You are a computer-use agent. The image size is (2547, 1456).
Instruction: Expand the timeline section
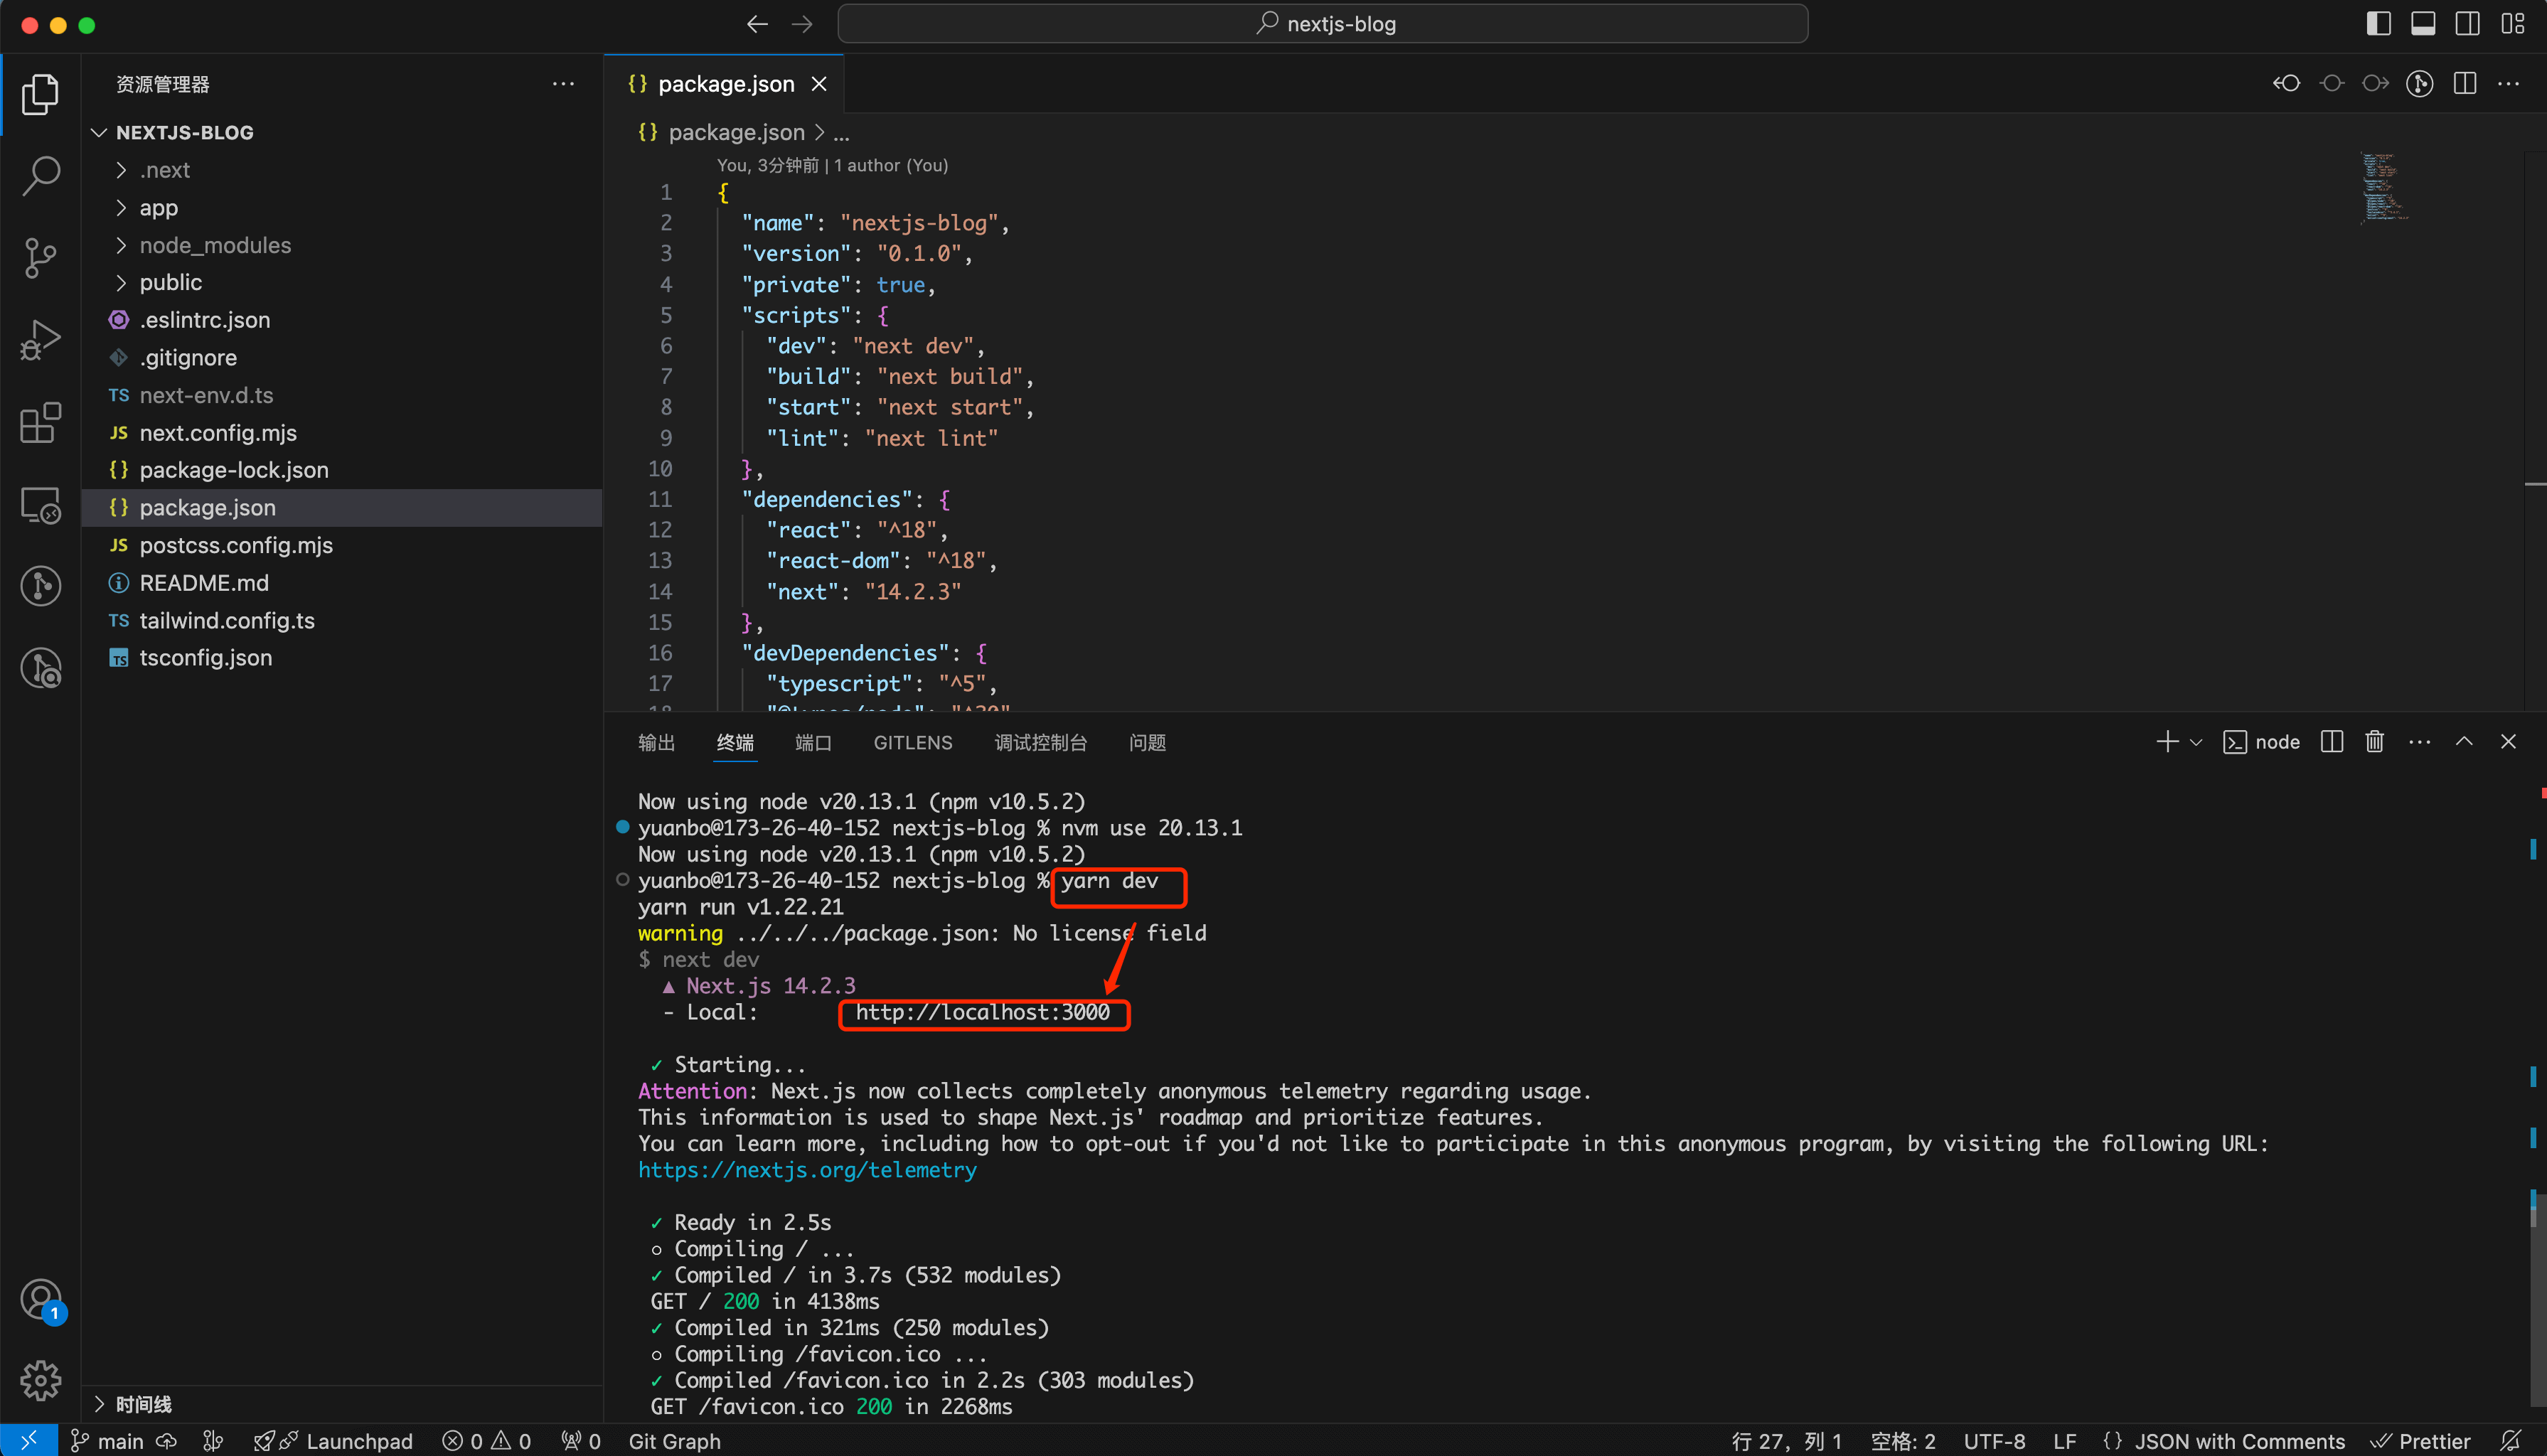click(143, 1404)
